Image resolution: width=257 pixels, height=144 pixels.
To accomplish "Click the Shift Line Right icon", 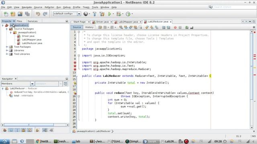I will pyautogui.click(x=168, y=28).
